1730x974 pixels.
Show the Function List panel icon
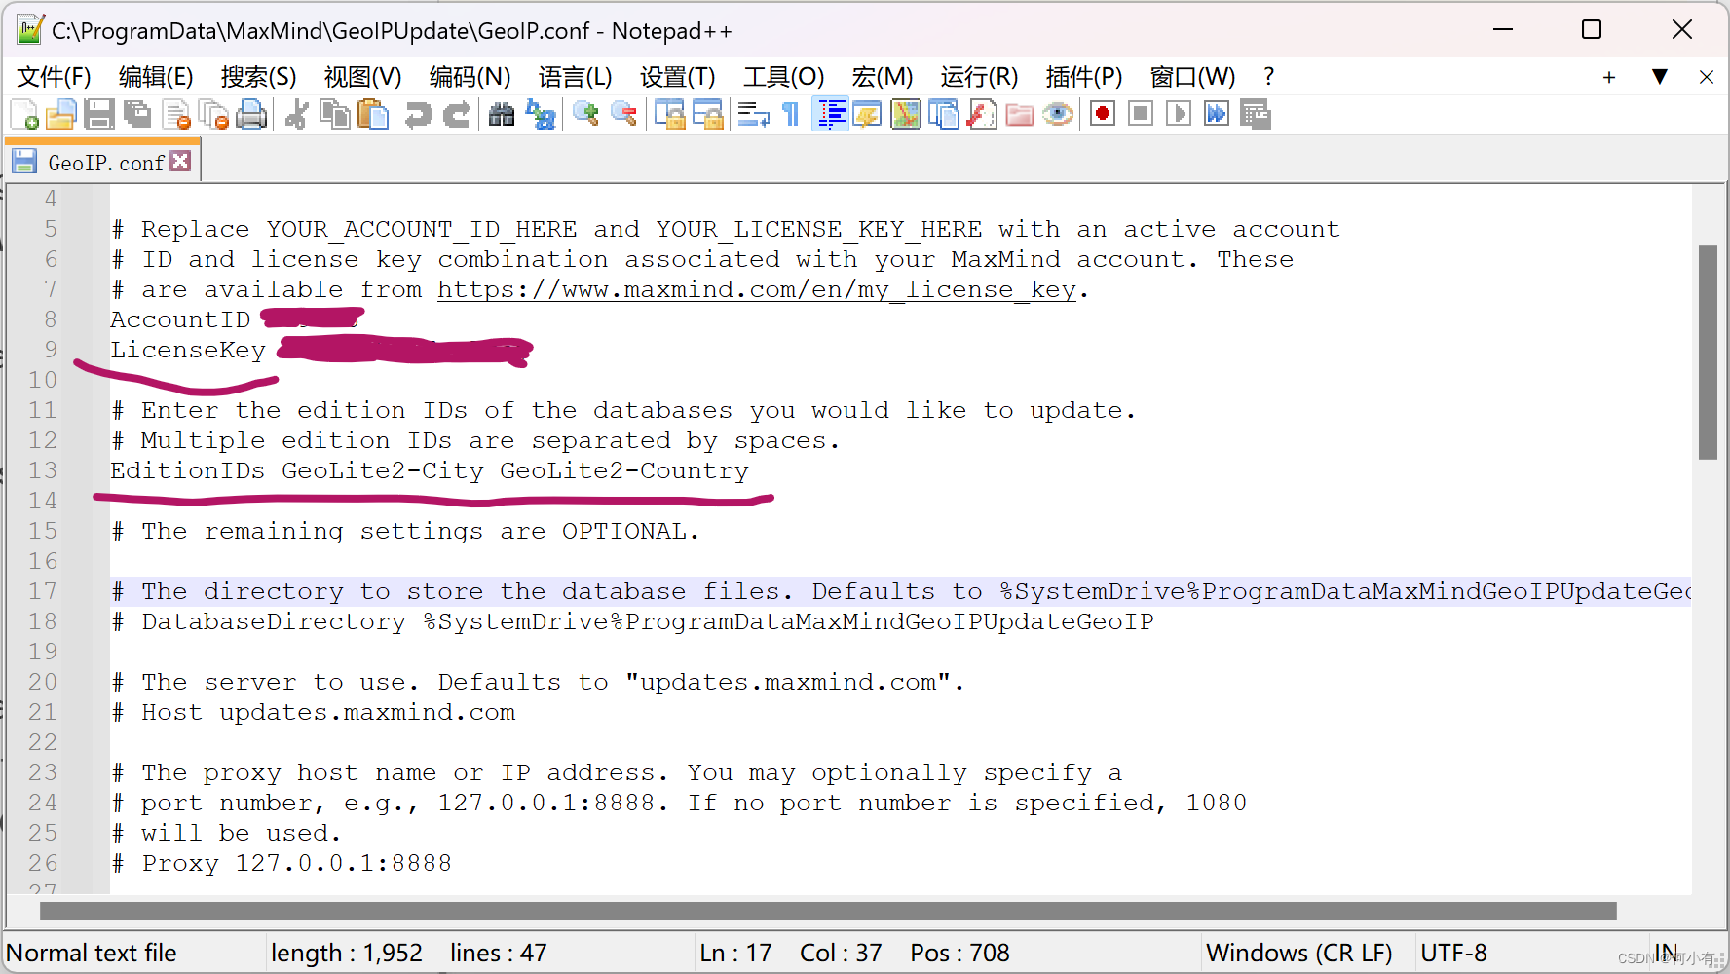point(982,115)
